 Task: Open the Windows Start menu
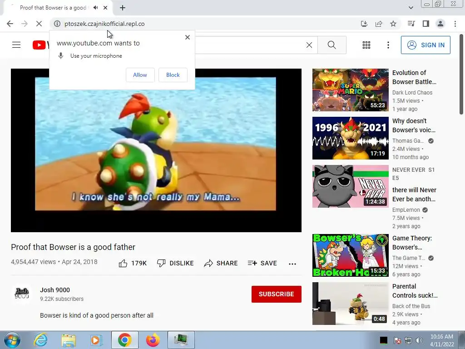tap(12, 340)
